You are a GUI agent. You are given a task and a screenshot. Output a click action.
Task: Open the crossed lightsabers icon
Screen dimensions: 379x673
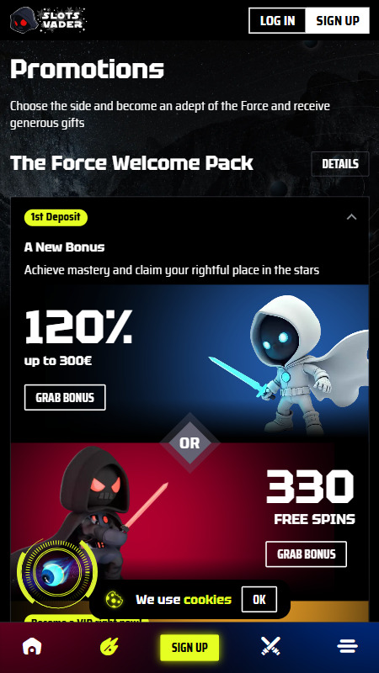click(270, 646)
